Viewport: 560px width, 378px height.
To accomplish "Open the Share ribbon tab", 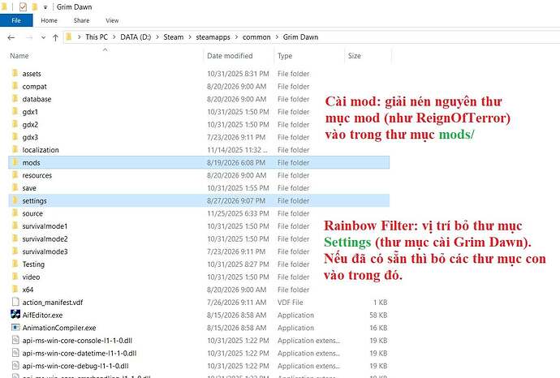I will point(81,20).
